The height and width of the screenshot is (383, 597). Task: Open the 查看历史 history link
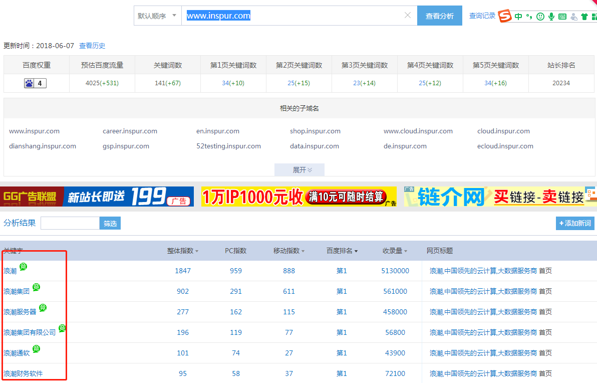coord(92,46)
